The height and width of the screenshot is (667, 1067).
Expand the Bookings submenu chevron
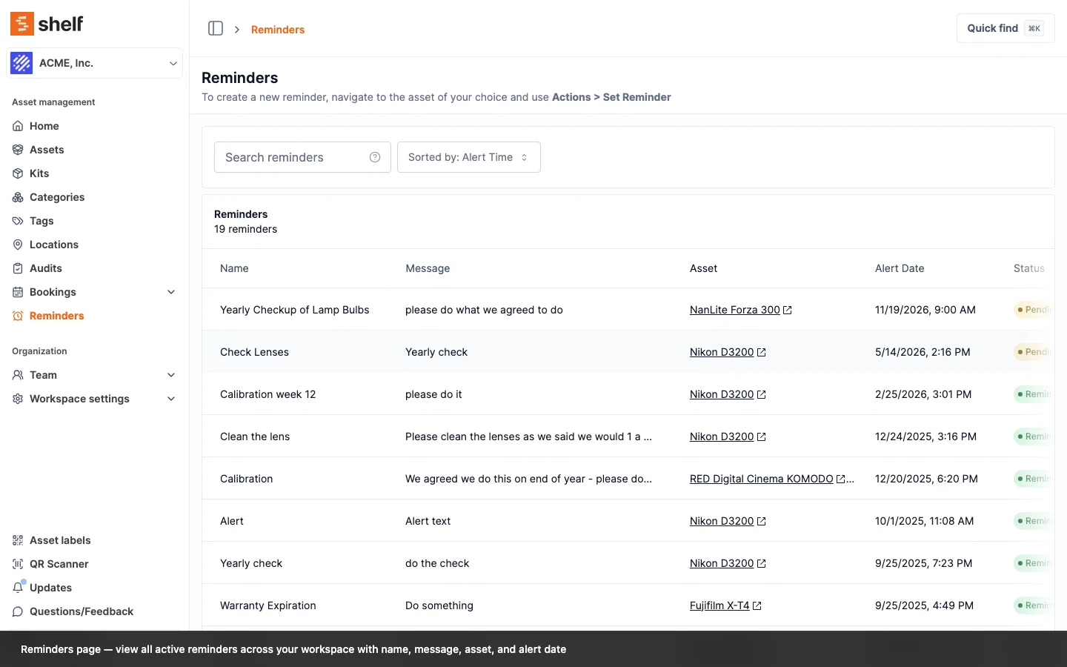[171, 292]
